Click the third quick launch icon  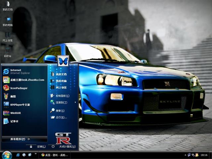(30, 155)
